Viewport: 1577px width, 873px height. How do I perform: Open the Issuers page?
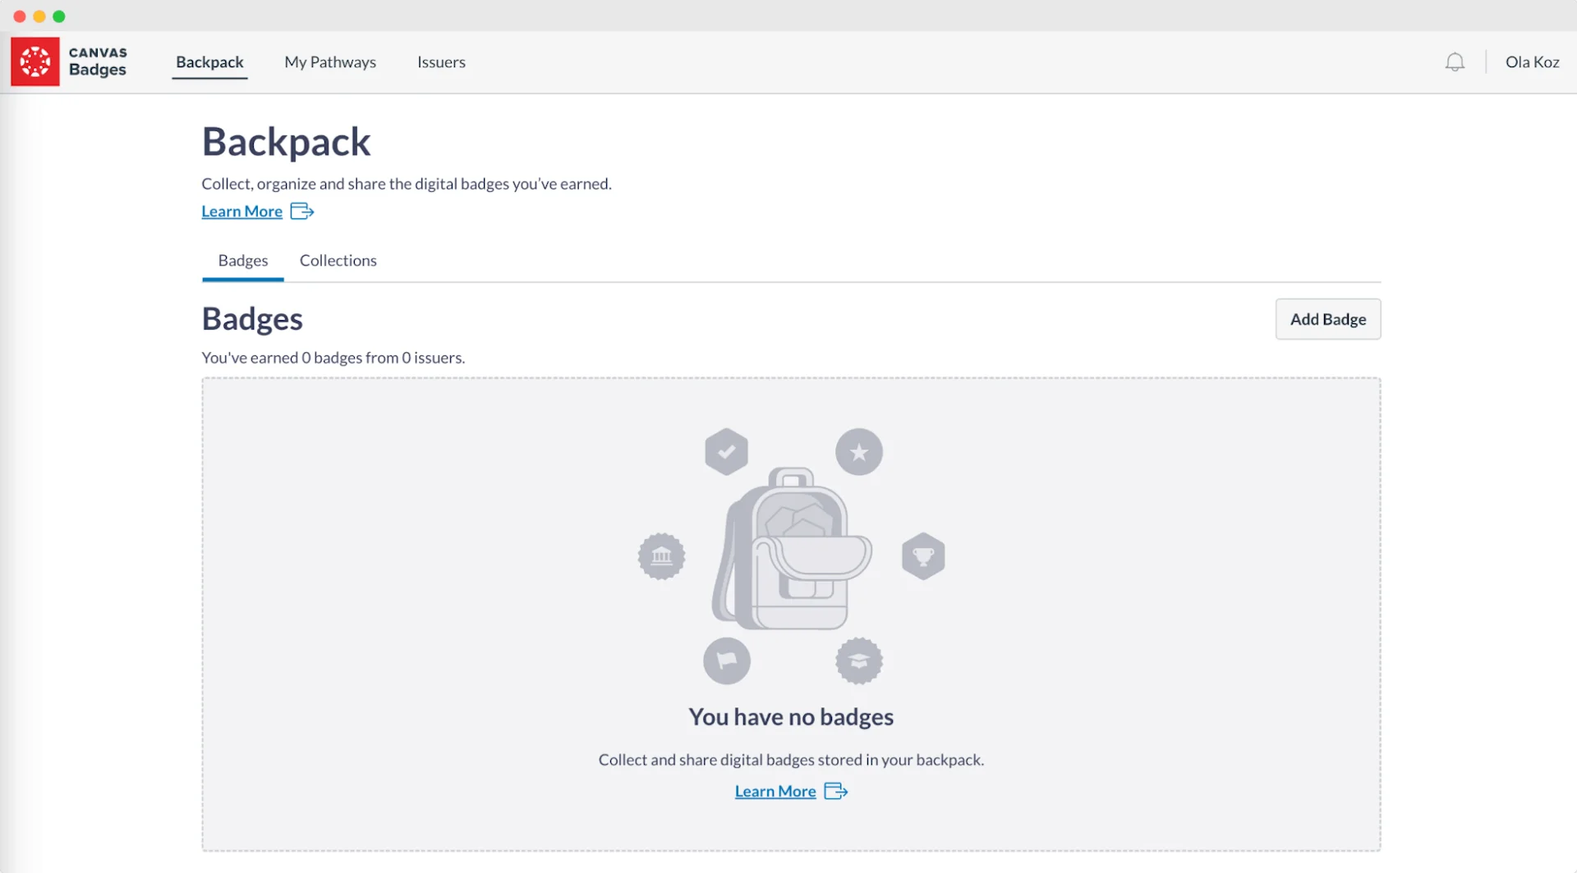coord(441,62)
